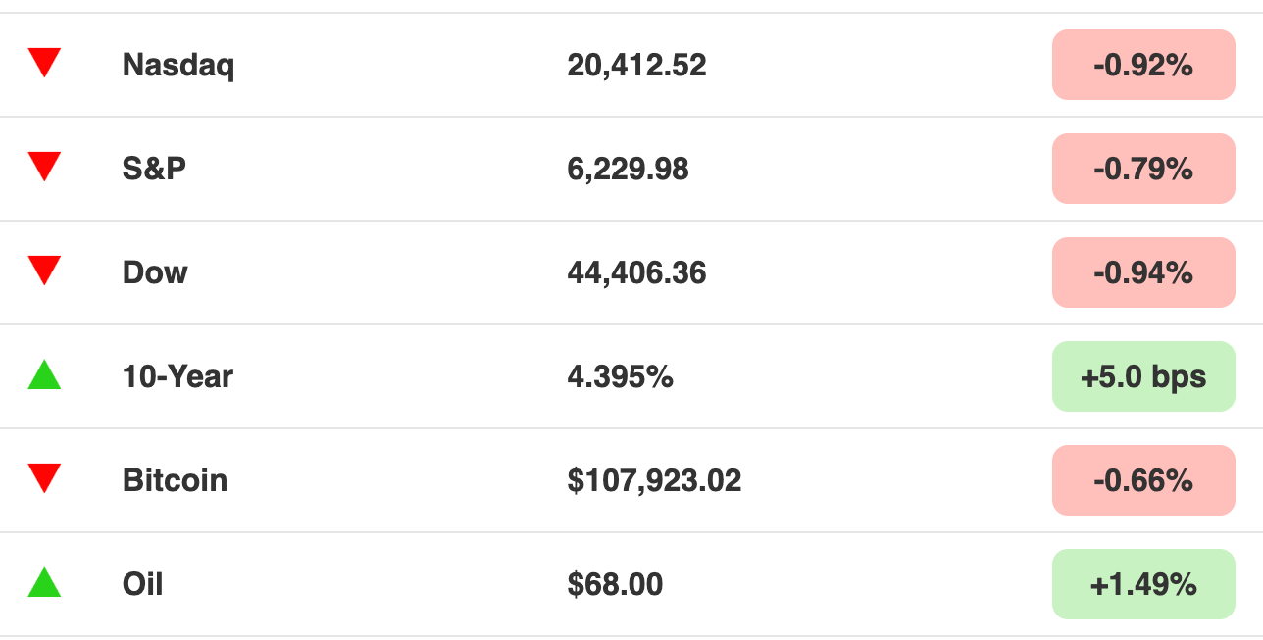This screenshot has height=640, width=1263.
Task: Click the +5.0 bps green badge
Action: coord(1143,376)
